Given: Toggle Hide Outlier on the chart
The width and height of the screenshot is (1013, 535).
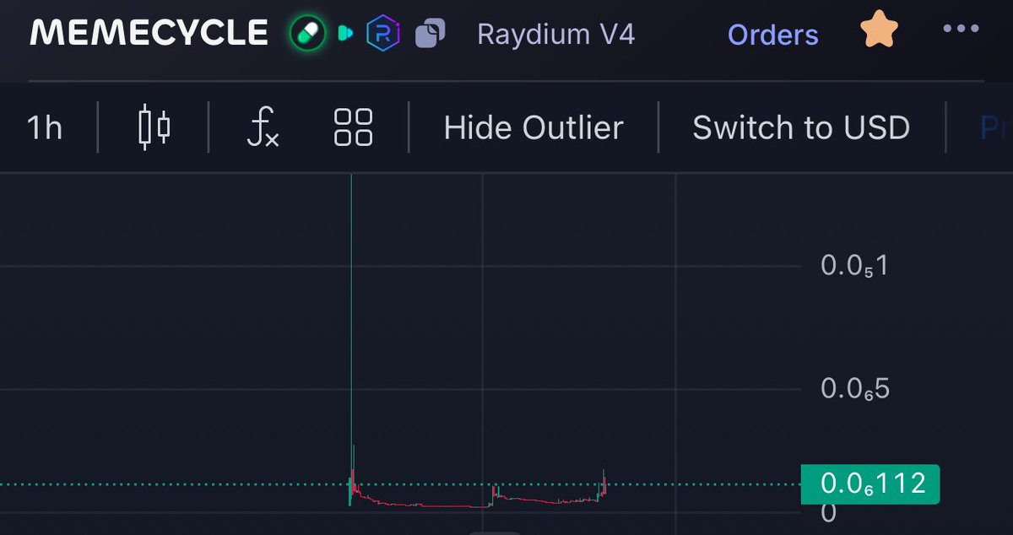Looking at the screenshot, I should pyautogui.click(x=534, y=127).
